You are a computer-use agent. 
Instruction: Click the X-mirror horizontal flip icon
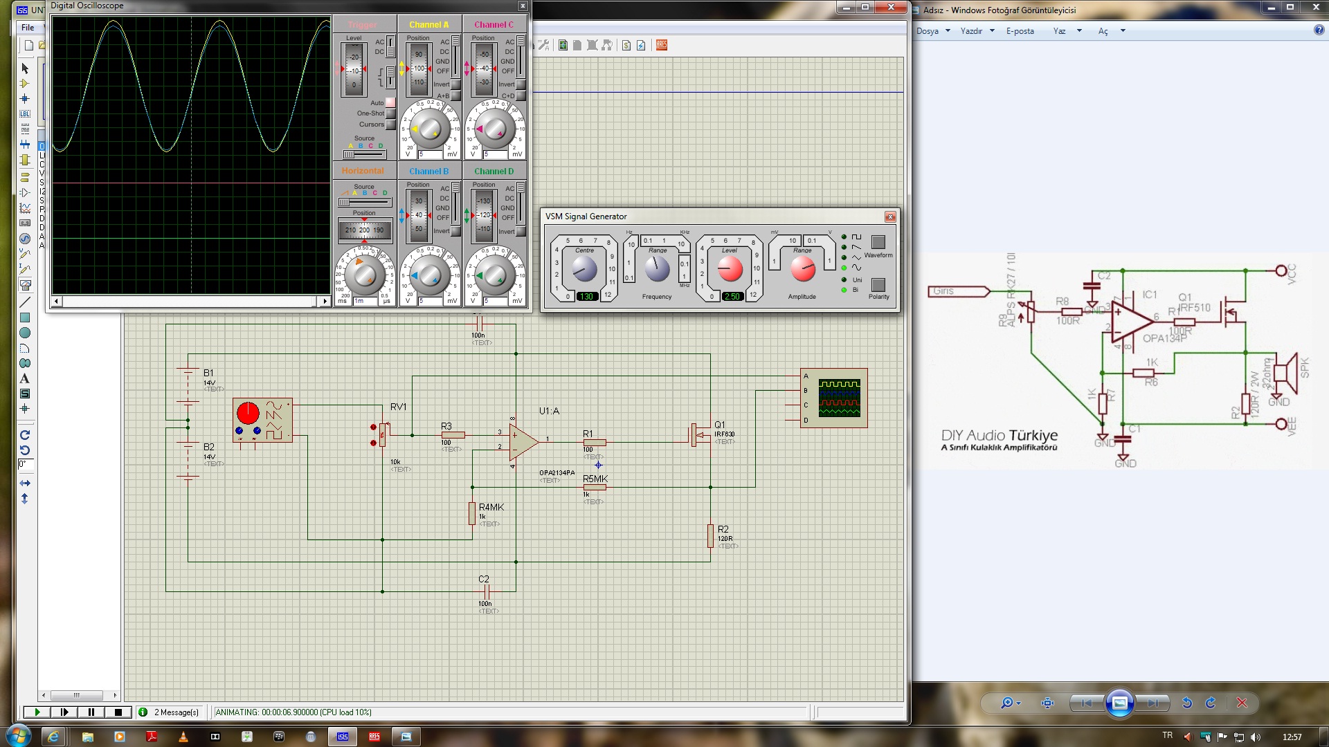[25, 483]
